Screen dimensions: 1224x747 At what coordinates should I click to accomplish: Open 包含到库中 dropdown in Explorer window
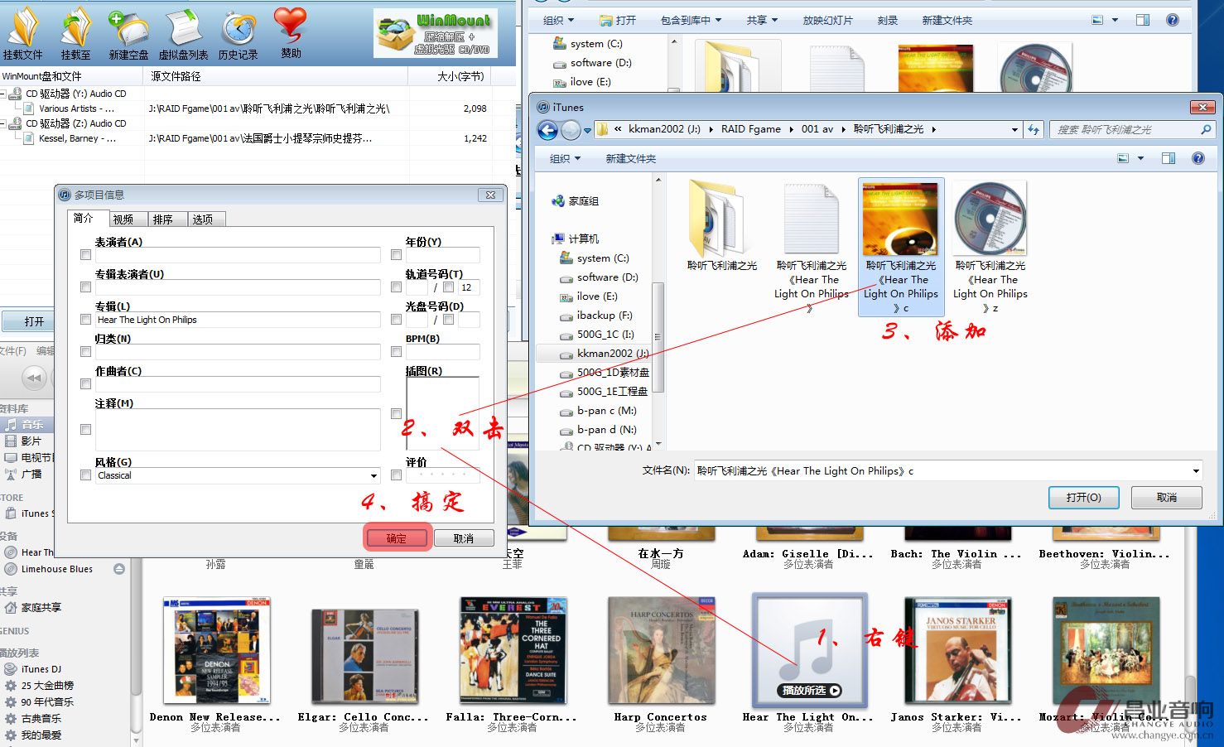692,20
